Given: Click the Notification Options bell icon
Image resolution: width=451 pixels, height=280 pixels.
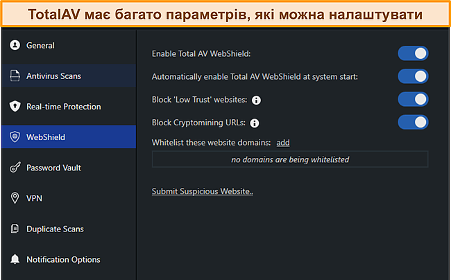Looking at the screenshot, I should tap(14, 260).
